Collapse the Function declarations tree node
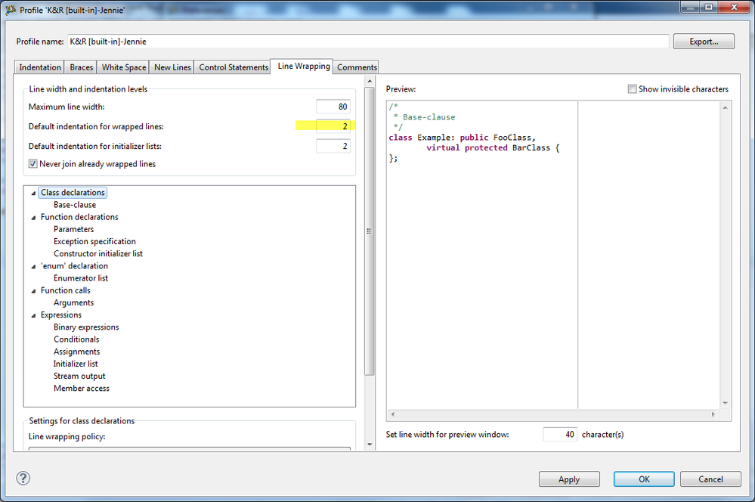 pos(33,217)
